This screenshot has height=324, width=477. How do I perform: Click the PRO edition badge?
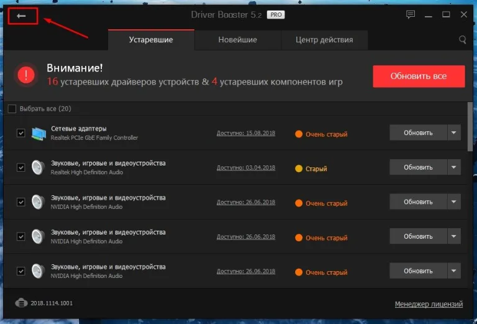pyautogui.click(x=276, y=15)
